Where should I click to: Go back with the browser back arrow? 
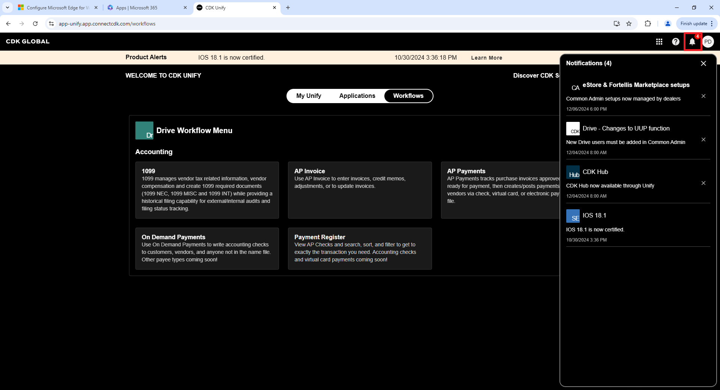pos(8,24)
